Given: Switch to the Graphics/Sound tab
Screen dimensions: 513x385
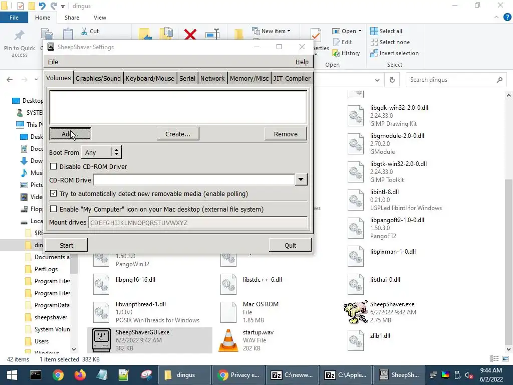Looking at the screenshot, I should click(x=98, y=78).
